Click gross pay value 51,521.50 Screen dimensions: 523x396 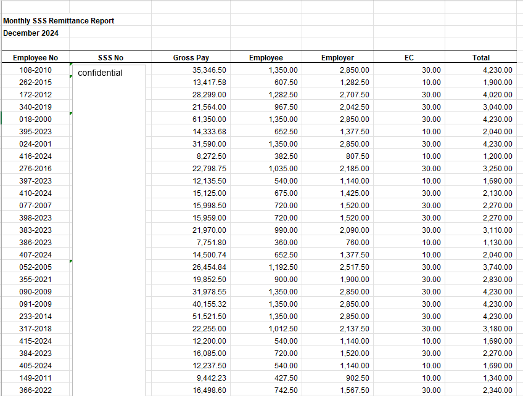(209, 317)
